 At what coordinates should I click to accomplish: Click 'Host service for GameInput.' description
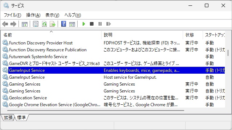coord(130,77)
